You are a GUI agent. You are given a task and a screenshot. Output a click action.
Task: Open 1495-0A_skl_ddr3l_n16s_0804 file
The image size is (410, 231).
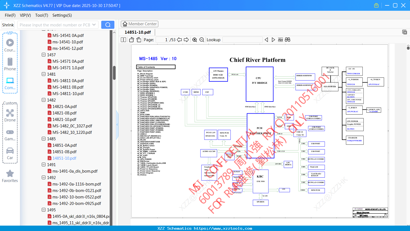81,216
